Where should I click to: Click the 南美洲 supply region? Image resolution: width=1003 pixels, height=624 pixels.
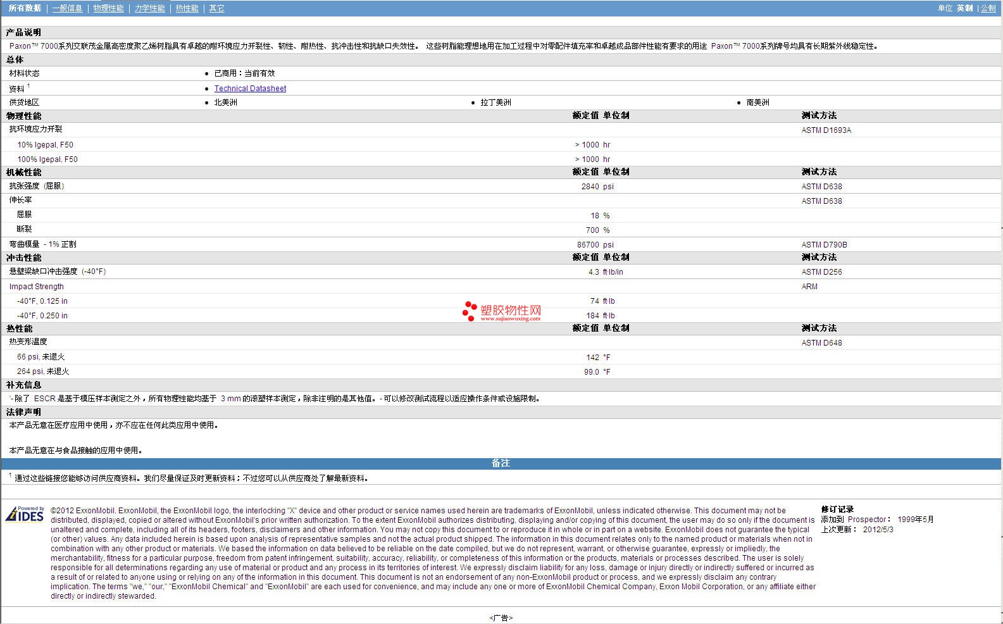point(757,103)
